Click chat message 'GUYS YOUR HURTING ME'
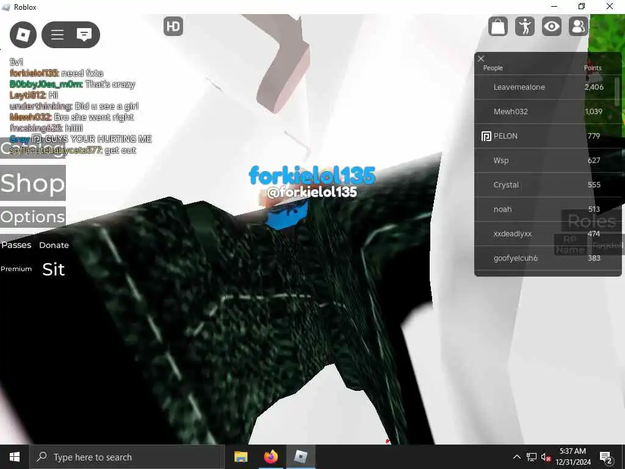This screenshot has height=469, width=625. click(98, 139)
